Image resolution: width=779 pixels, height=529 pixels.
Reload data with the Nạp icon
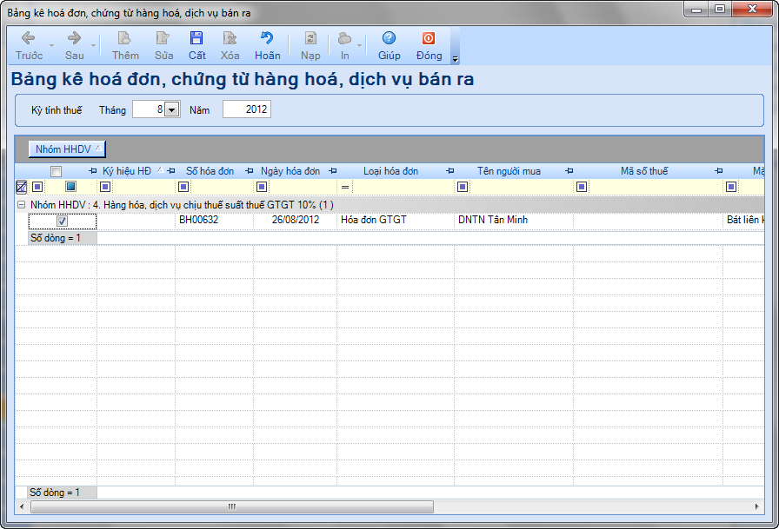pyautogui.click(x=310, y=45)
